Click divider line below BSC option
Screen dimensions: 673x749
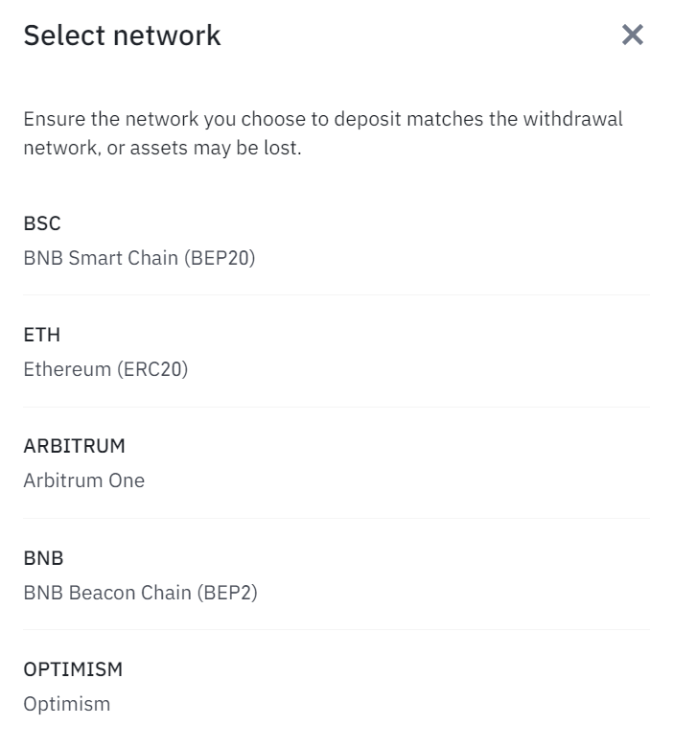pos(336,295)
